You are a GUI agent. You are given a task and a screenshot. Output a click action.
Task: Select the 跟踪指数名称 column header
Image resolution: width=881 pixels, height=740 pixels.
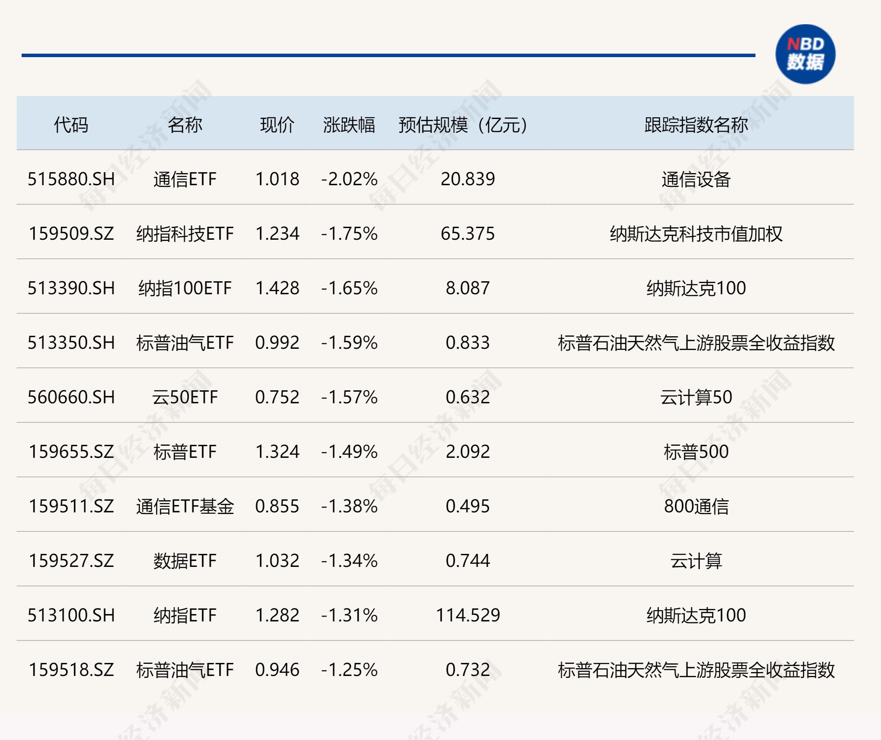696,125
